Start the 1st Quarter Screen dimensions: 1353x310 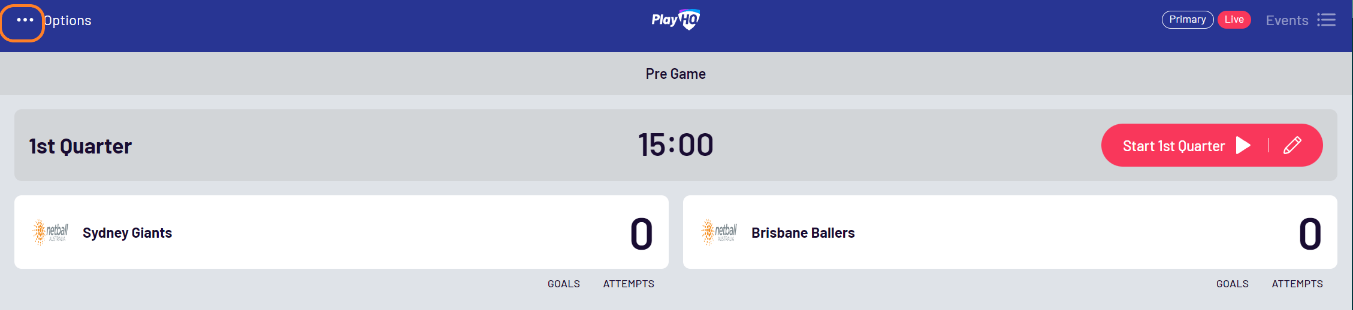[x=1174, y=146]
